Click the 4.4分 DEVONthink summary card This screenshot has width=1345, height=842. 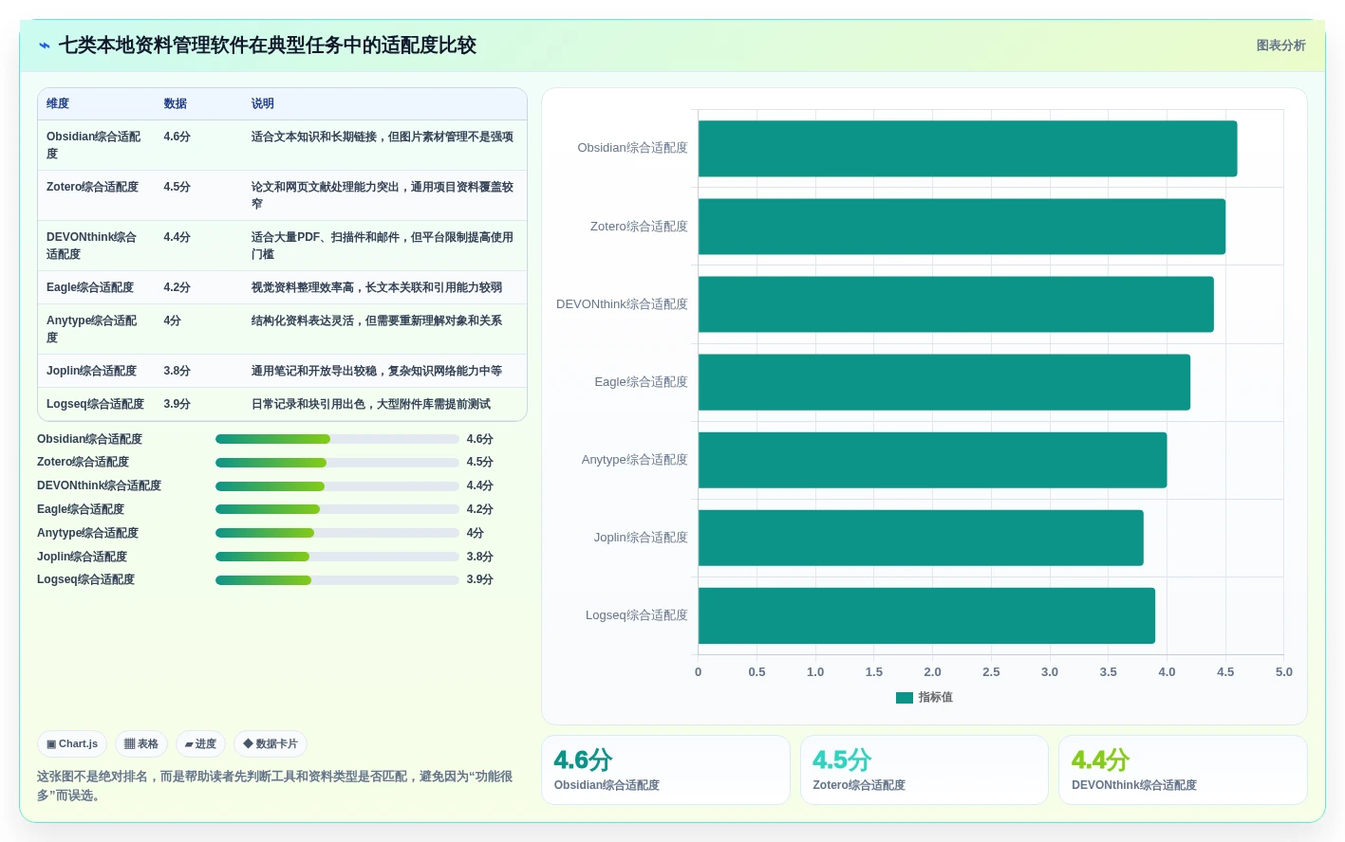[1183, 770]
